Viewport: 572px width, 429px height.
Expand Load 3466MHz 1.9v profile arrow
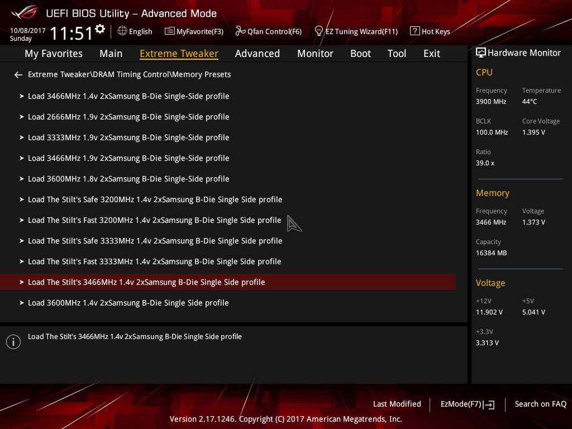point(22,158)
